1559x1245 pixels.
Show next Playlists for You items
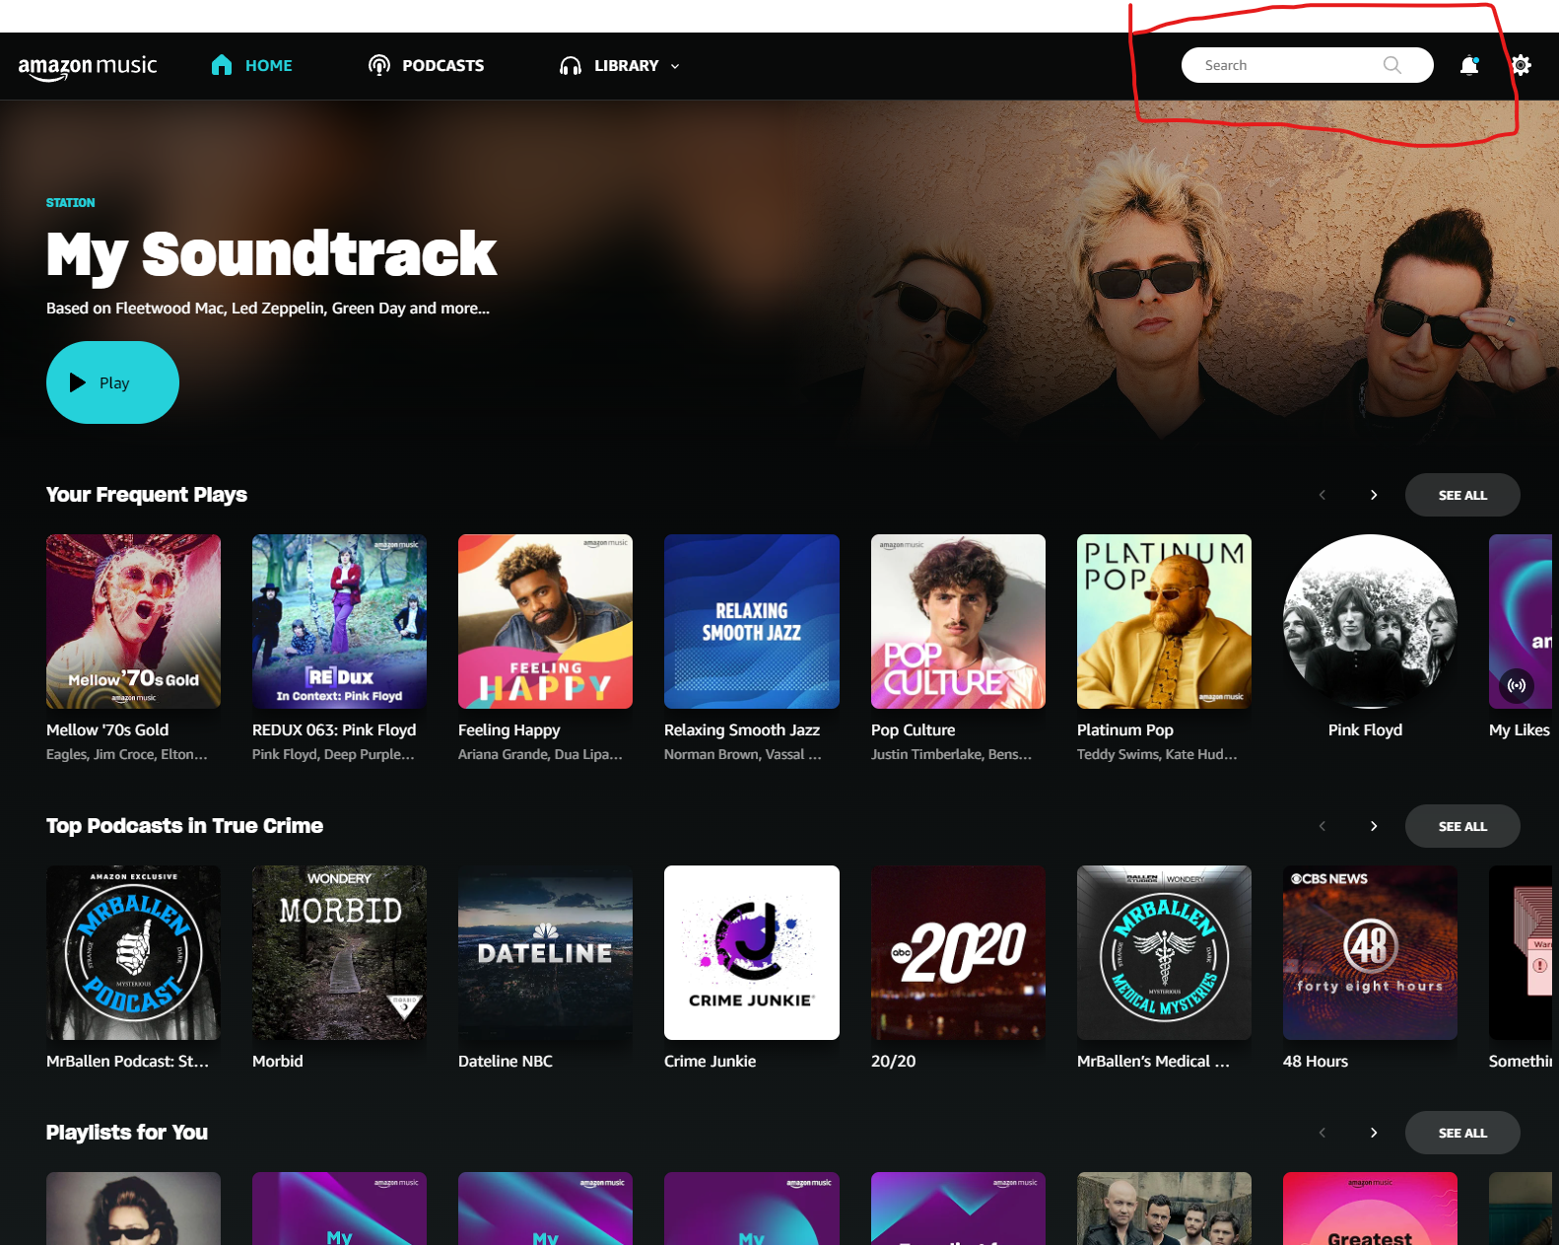(1374, 1133)
